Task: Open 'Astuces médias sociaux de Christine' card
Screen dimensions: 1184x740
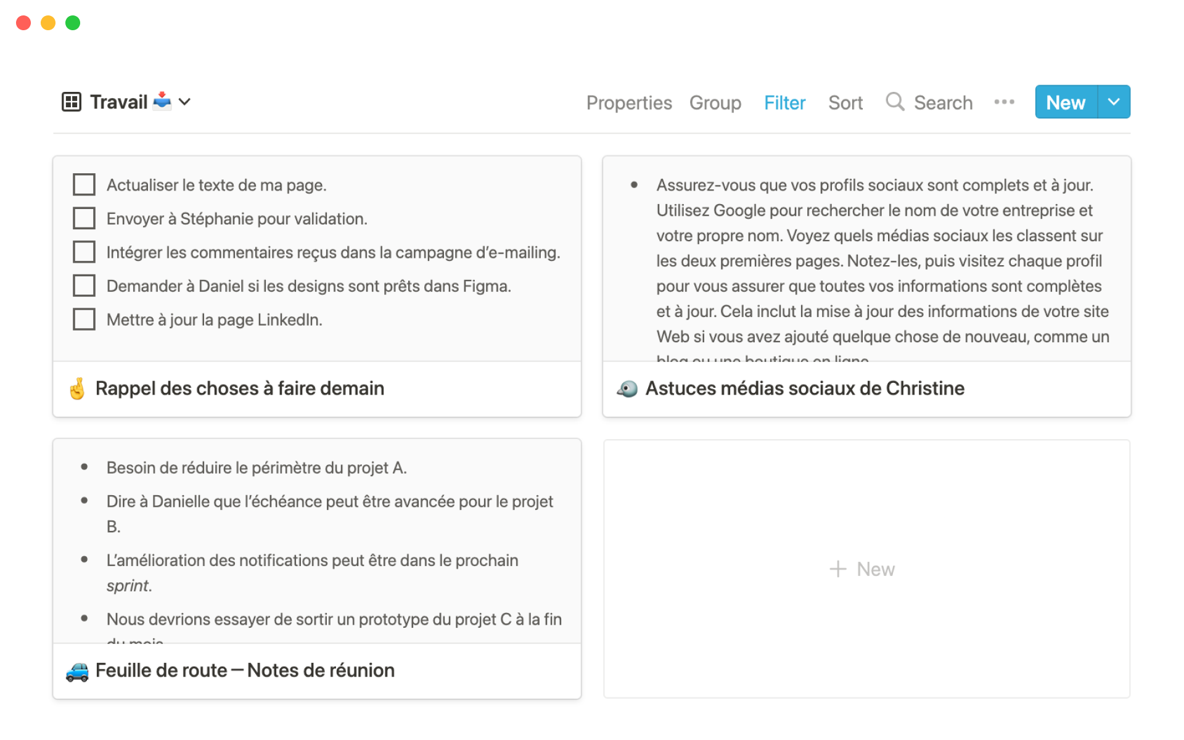Action: pyautogui.click(x=804, y=388)
